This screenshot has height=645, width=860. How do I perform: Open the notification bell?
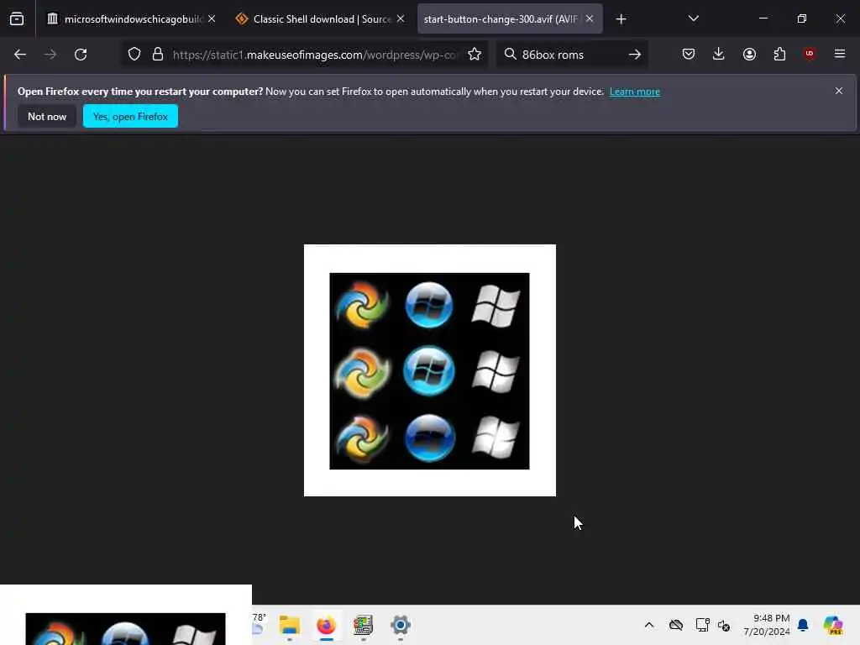[x=803, y=625]
